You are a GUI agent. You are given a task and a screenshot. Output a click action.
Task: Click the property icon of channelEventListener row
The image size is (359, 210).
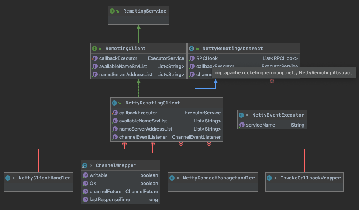click(115, 137)
